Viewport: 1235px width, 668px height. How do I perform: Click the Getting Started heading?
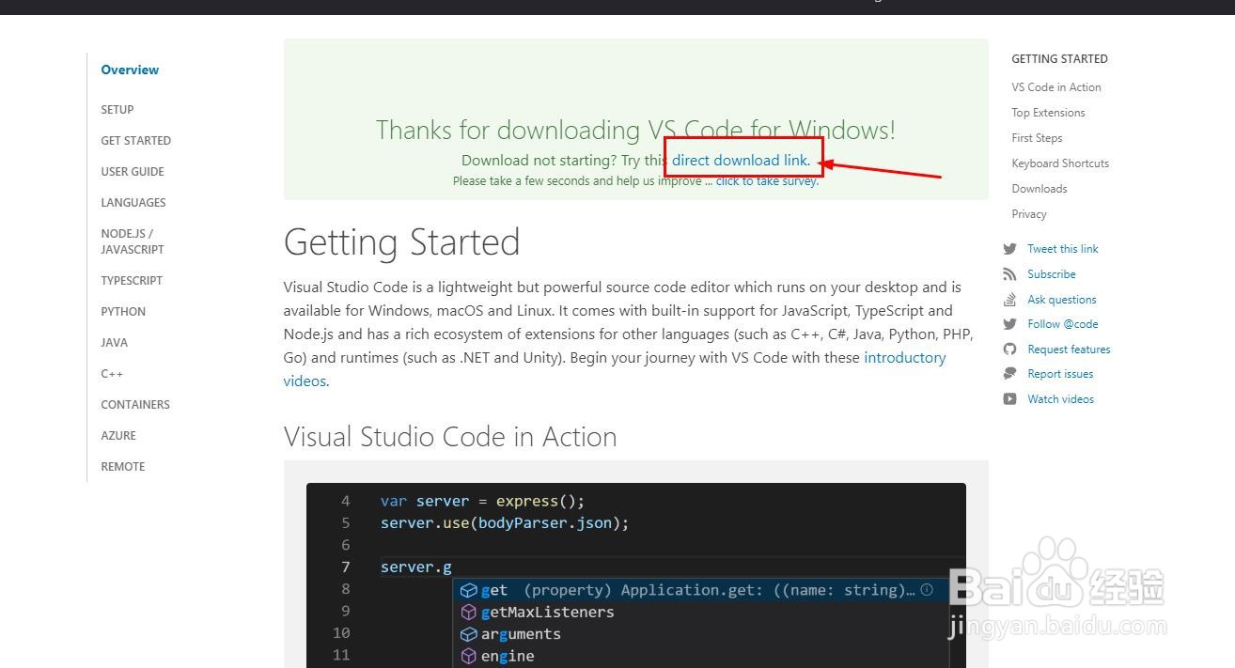click(401, 242)
